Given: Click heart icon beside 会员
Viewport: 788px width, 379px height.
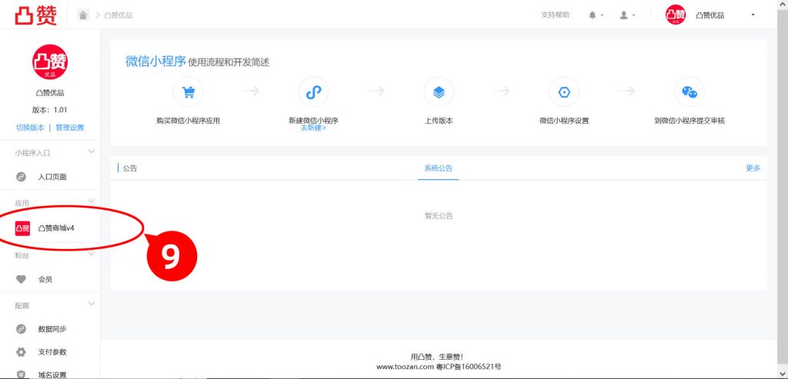Looking at the screenshot, I should coord(21,280).
